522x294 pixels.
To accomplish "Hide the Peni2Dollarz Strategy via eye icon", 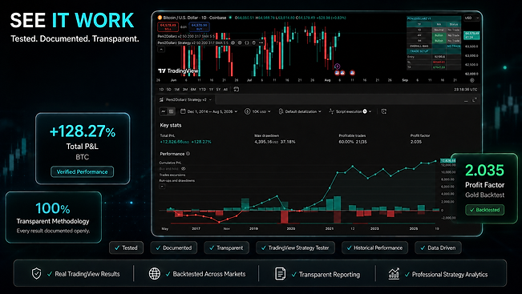I will [x=233, y=43].
